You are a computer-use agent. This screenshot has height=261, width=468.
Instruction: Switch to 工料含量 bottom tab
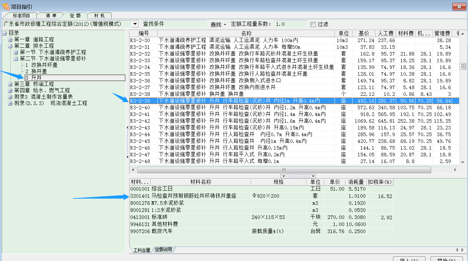142,250
